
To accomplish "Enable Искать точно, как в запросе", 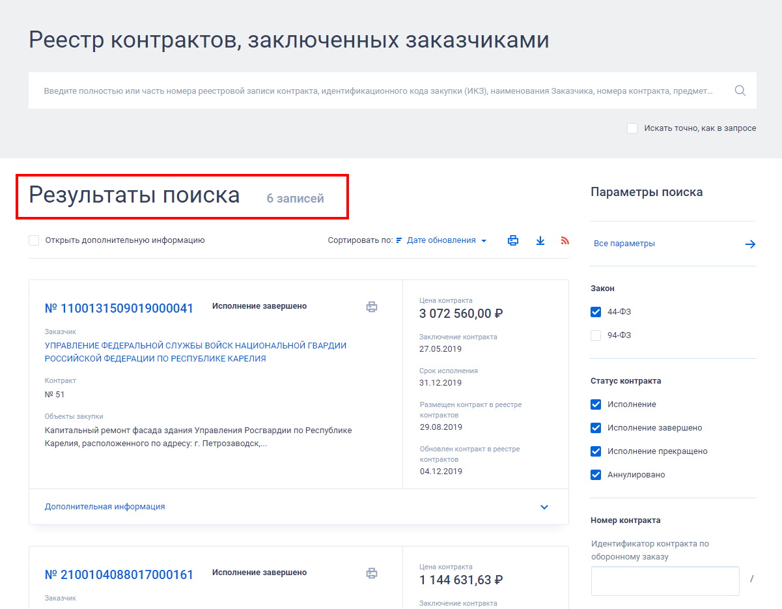I will point(632,128).
